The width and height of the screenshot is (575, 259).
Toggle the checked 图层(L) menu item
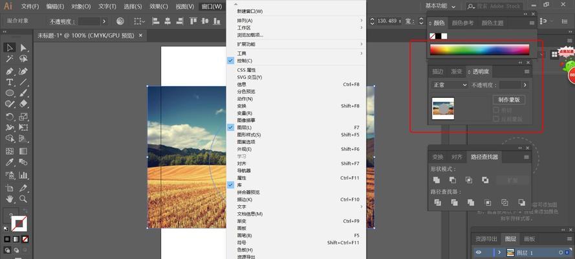pyautogui.click(x=296, y=128)
